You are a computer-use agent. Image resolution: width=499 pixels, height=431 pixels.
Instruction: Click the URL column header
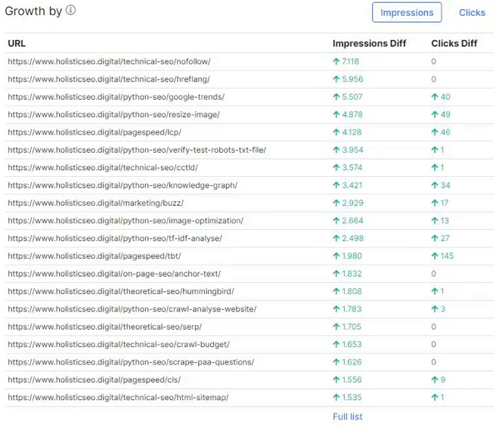18,43
